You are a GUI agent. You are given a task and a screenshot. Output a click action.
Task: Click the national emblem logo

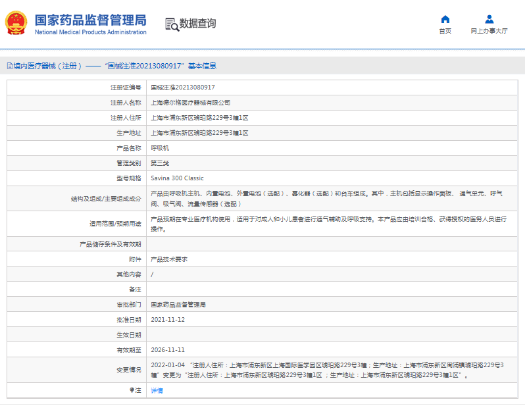16,23
